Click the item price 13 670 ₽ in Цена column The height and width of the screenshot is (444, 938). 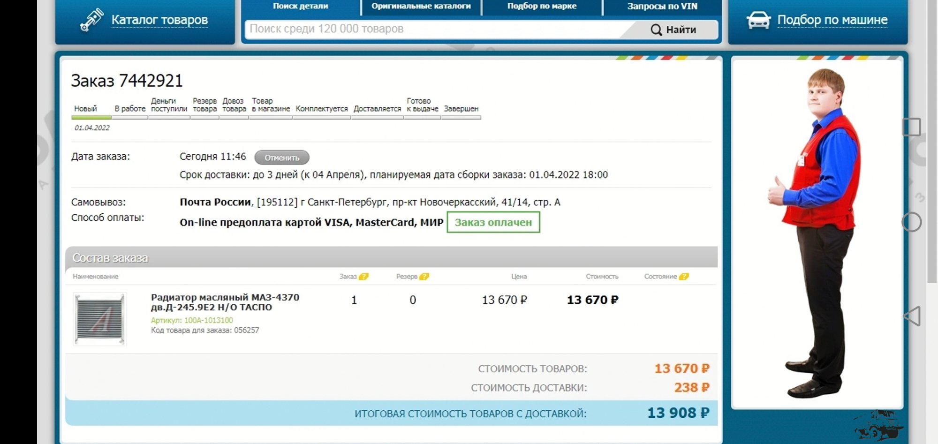505,300
